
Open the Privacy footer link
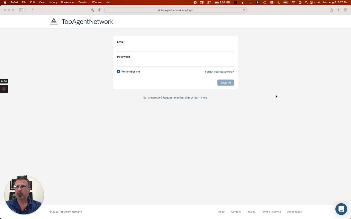(x=251, y=212)
